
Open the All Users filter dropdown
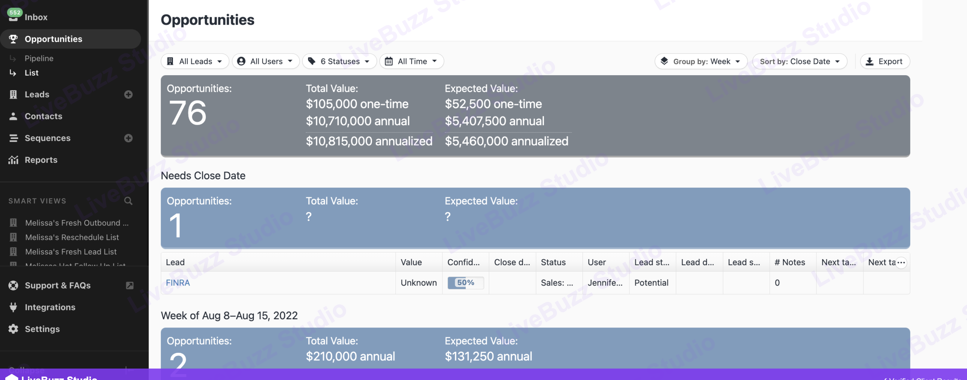click(x=266, y=61)
